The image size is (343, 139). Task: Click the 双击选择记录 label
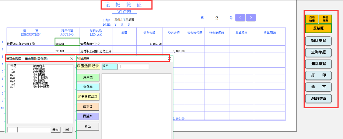(x=88, y=66)
